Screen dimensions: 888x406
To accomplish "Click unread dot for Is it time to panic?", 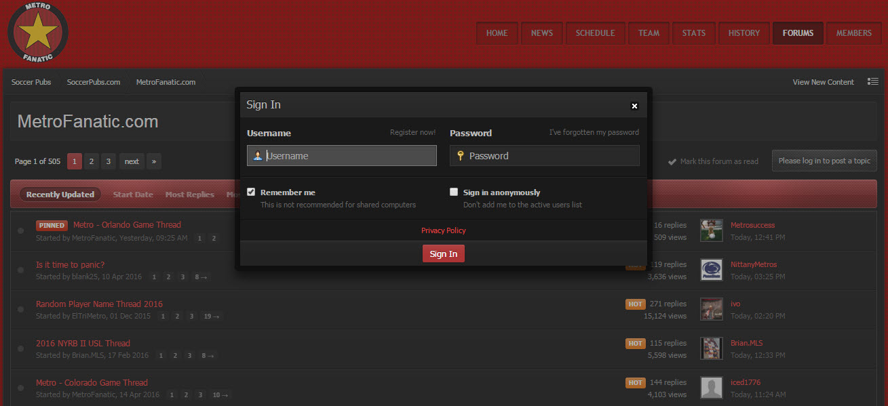I will click(x=20, y=270).
